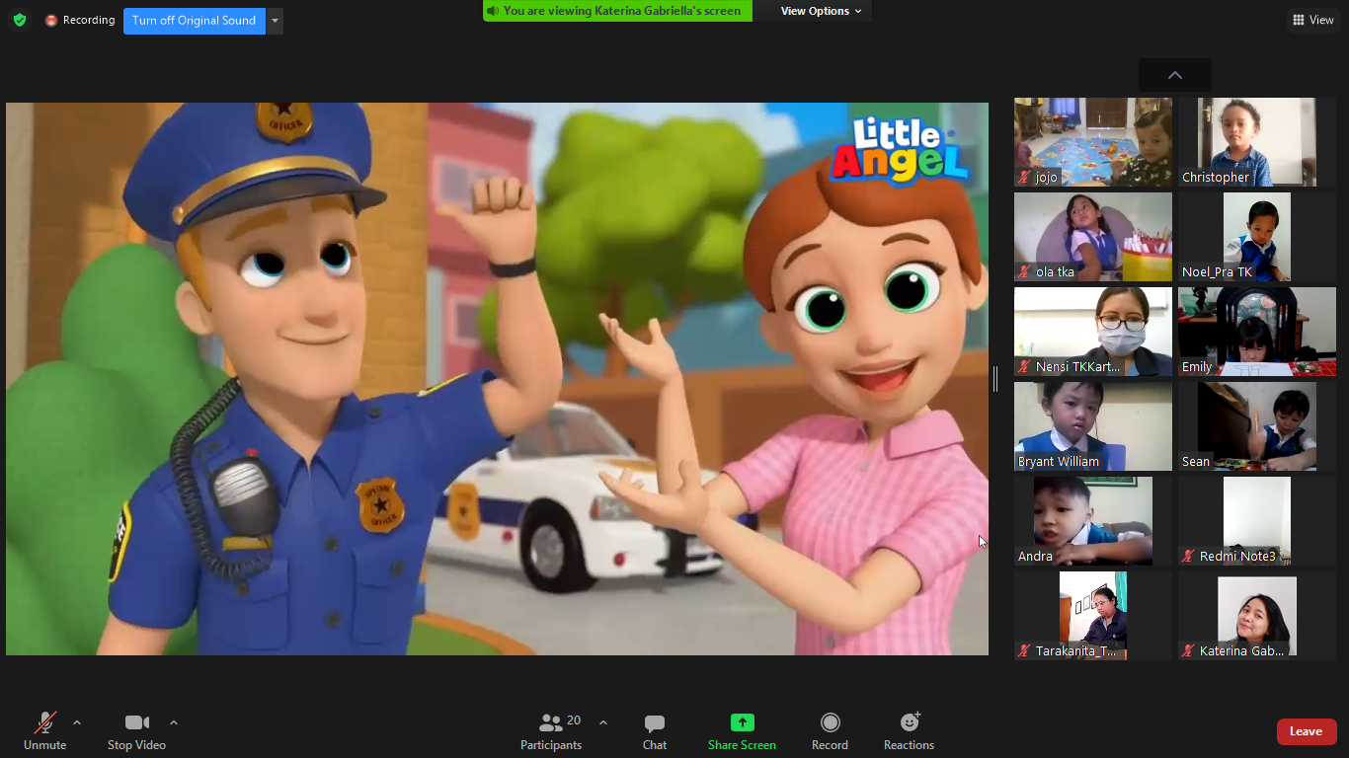
Task: Open the Chat panel
Action: [655, 730]
